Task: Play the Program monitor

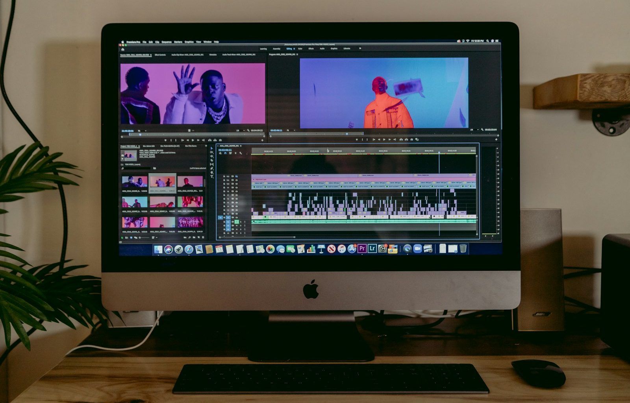Action: pyautogui.click(x=384, y=139)
